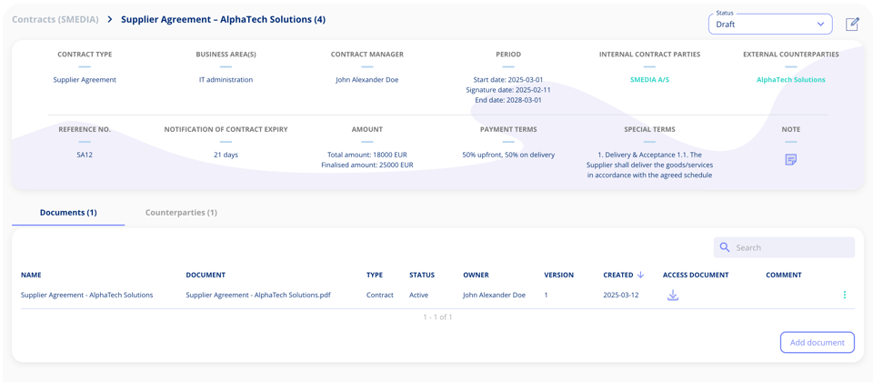Image resolution: width=873 pixels, height=382 pixels.
Task: Sort documents by the VERSION column header
Action: 559,275
